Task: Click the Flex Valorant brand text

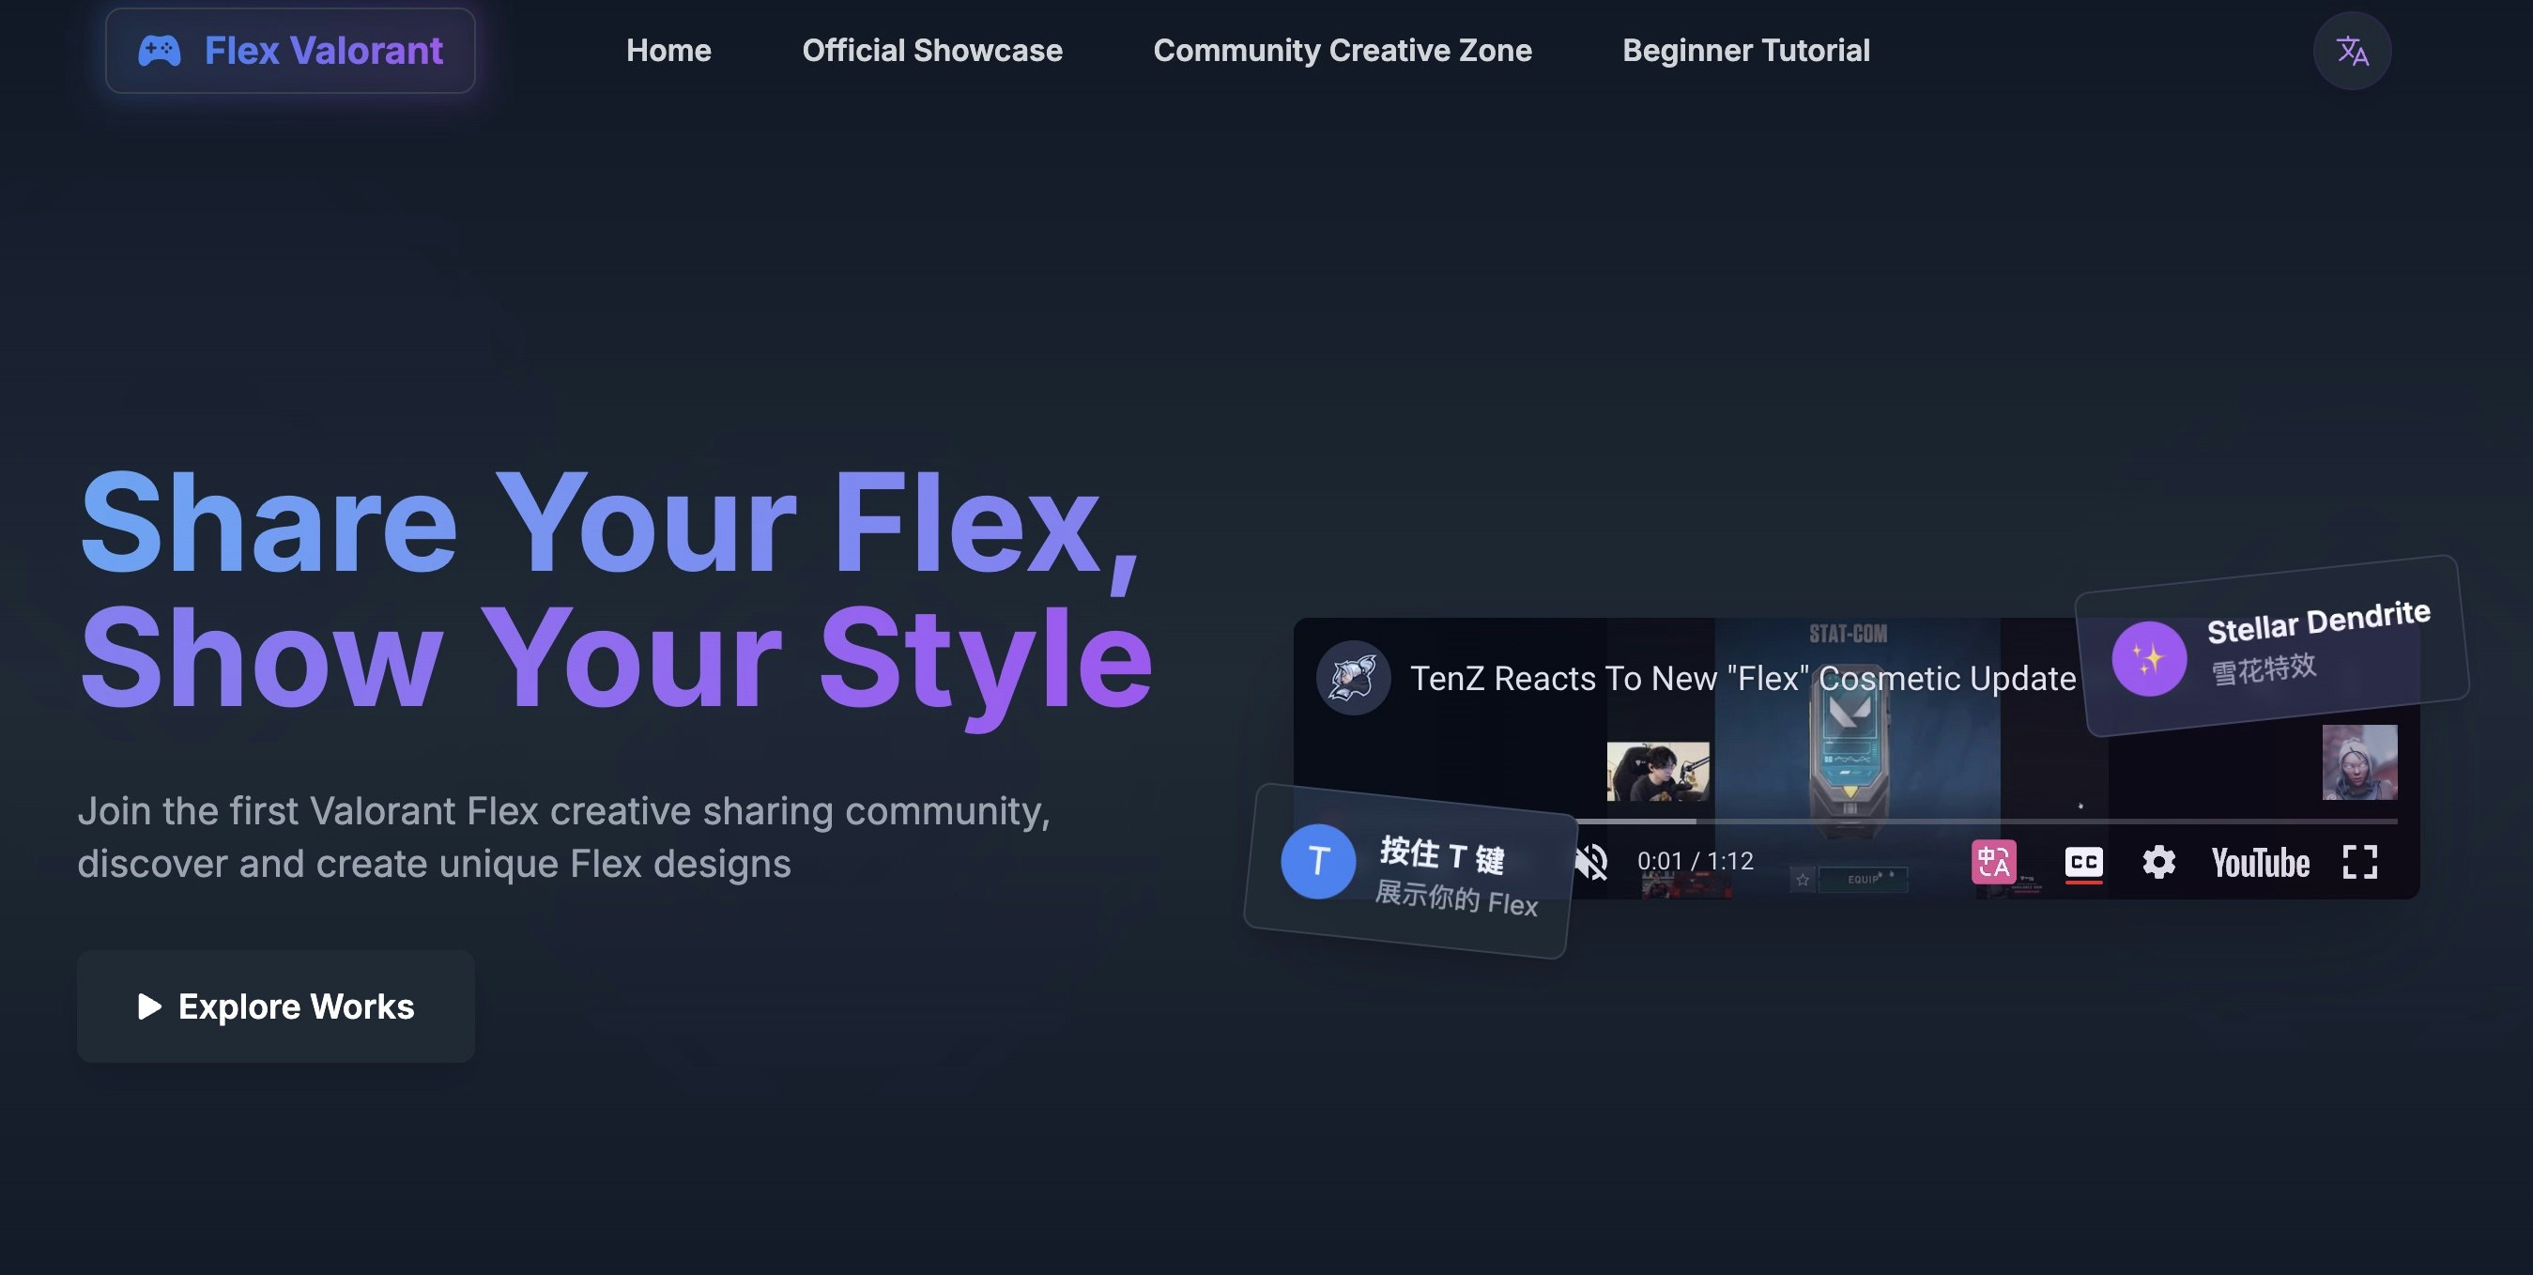Action: pos(324,50)
